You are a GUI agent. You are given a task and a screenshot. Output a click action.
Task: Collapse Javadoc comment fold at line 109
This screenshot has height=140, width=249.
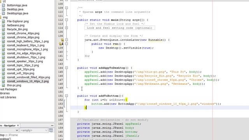coord(67,8)
